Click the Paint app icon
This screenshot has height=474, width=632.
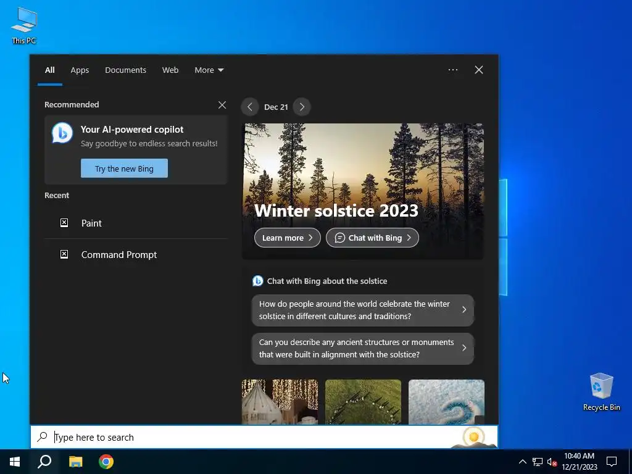tap(64, 223)
